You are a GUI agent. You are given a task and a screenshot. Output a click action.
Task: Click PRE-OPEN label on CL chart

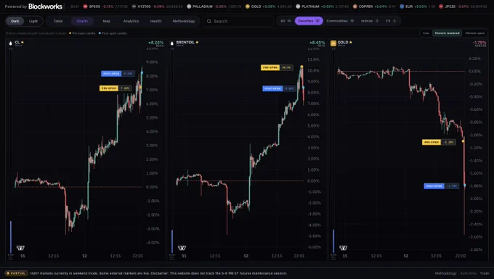coord(109,88)
